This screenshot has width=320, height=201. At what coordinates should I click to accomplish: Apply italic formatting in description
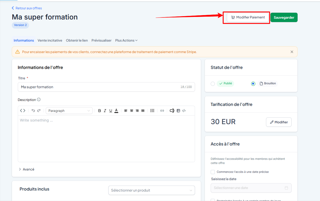[x=105, y=111]
